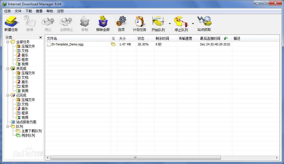Select 压缩文件 under 全部任务
Screen dimensions: 284x164
tap(28, 46)
